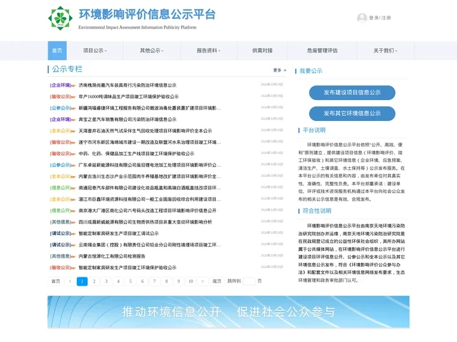This screenshot has width=457, height=342.
Task: Go to page 2
Action: [x=94, y=281]
